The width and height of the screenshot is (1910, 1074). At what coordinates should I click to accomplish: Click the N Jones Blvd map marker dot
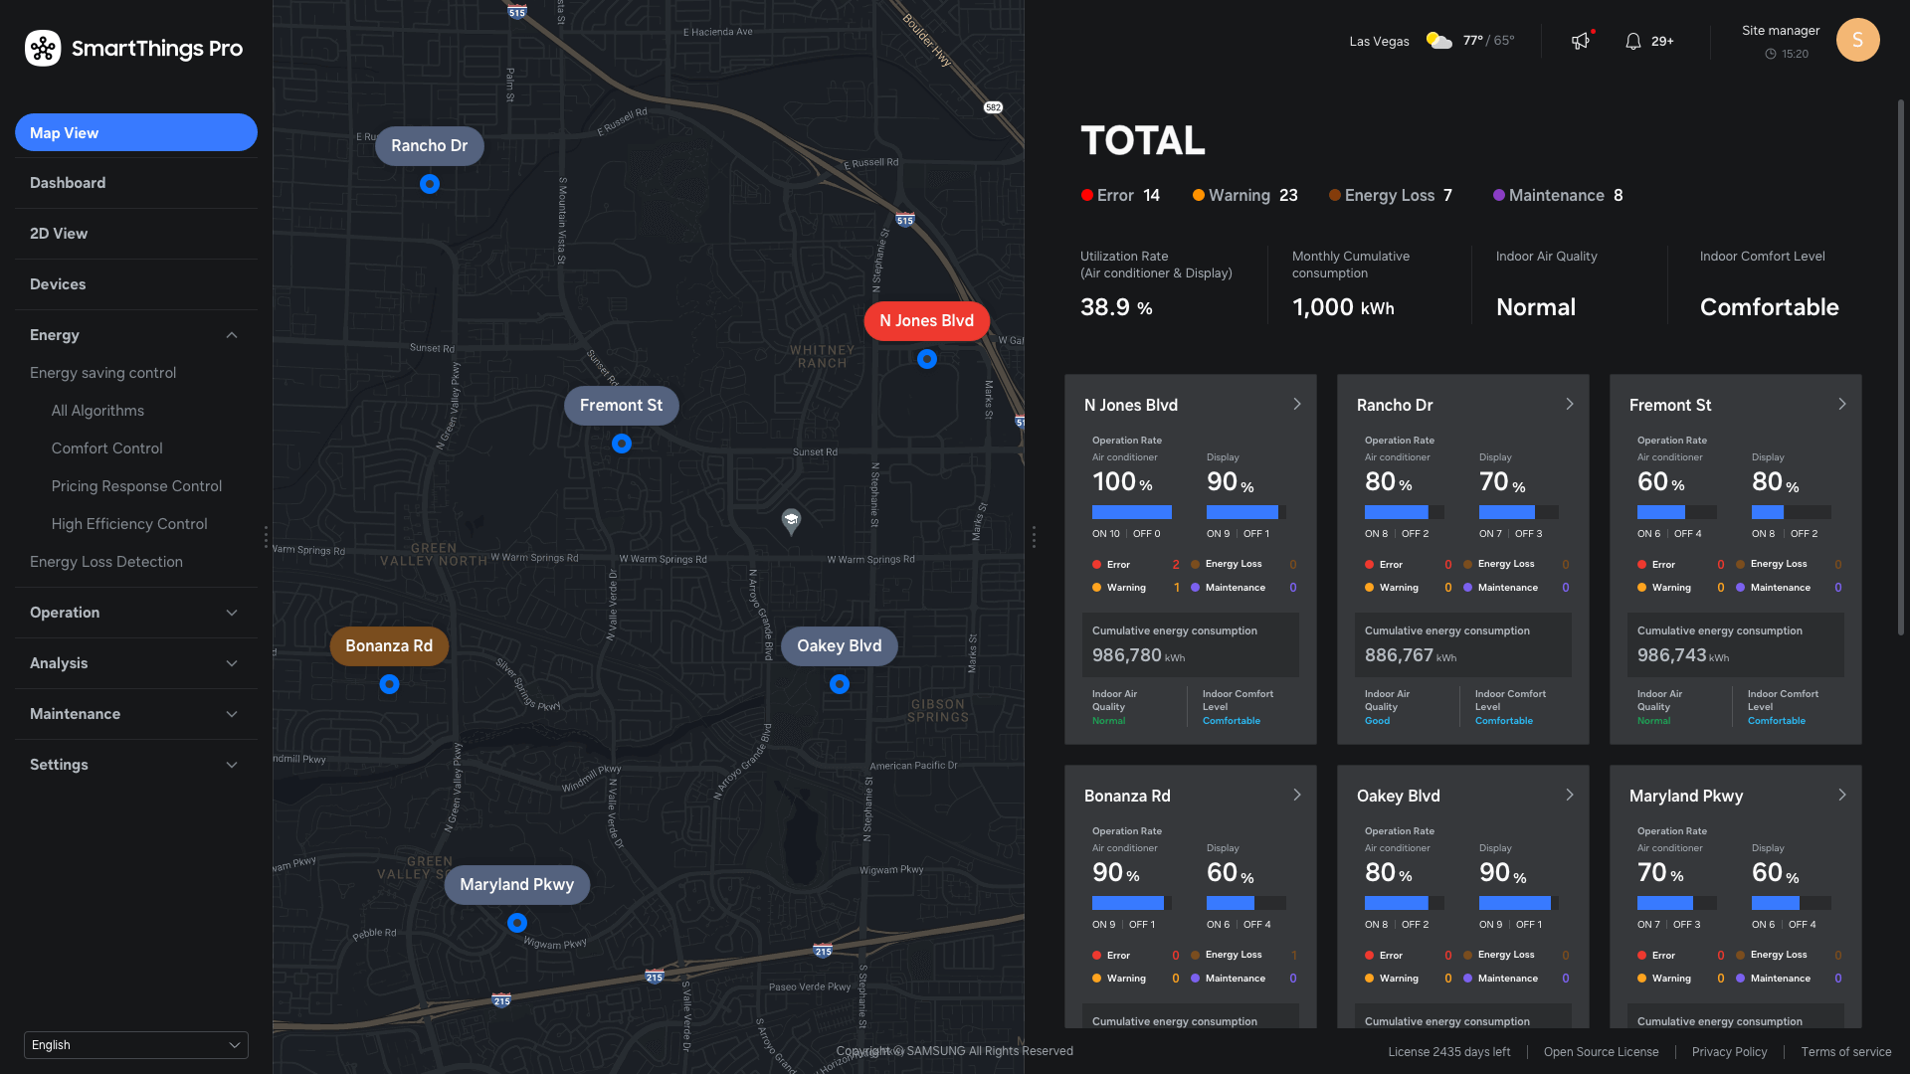pyautogui.click(x=926, y=359)
